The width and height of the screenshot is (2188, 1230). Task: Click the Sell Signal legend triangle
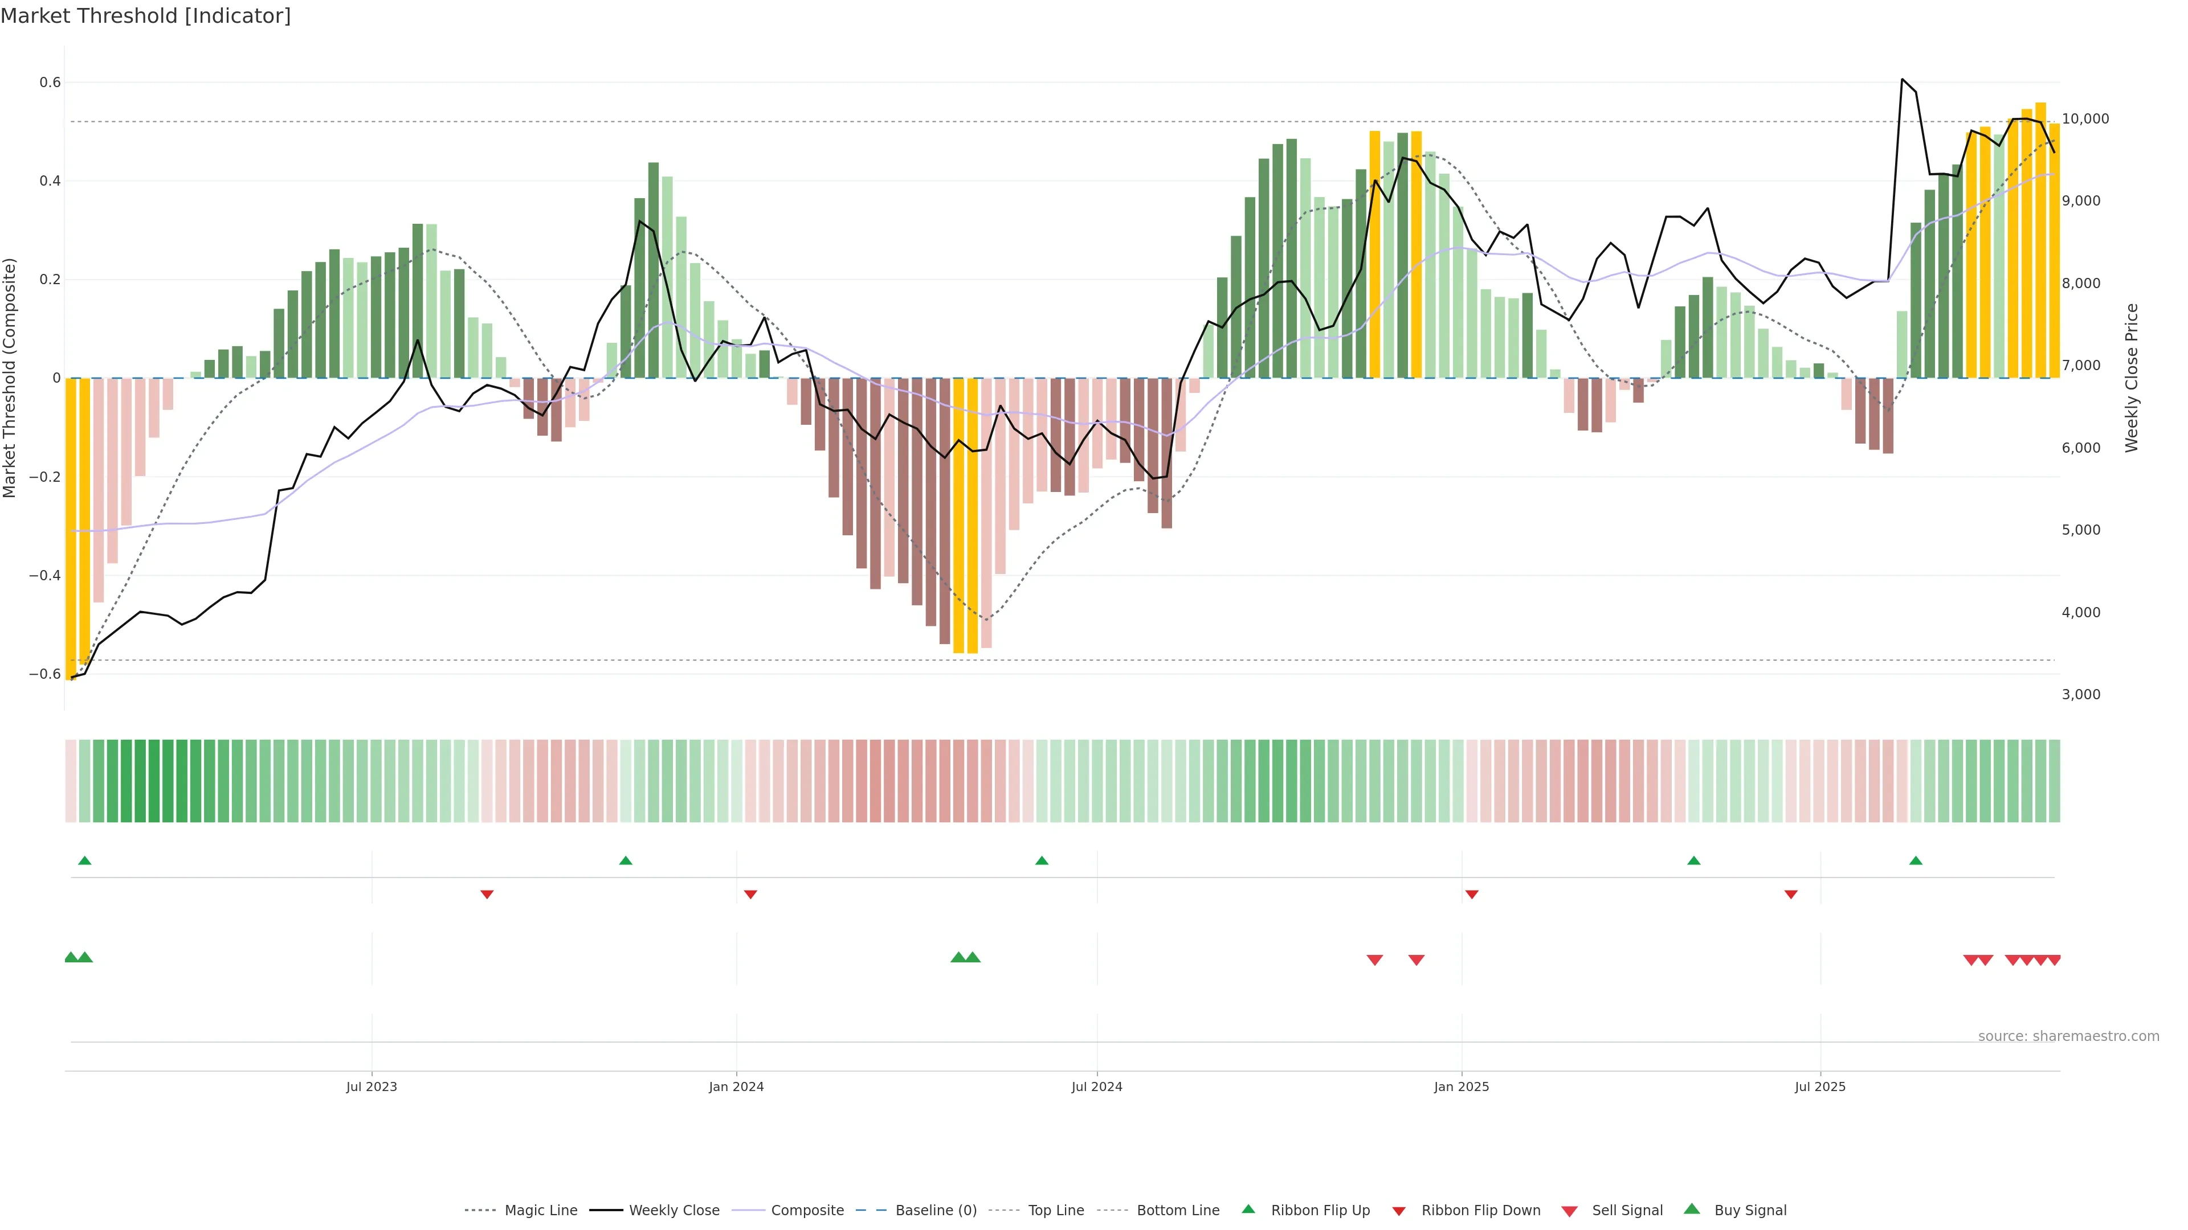pyautogui.click(x=1570, y=1211)
